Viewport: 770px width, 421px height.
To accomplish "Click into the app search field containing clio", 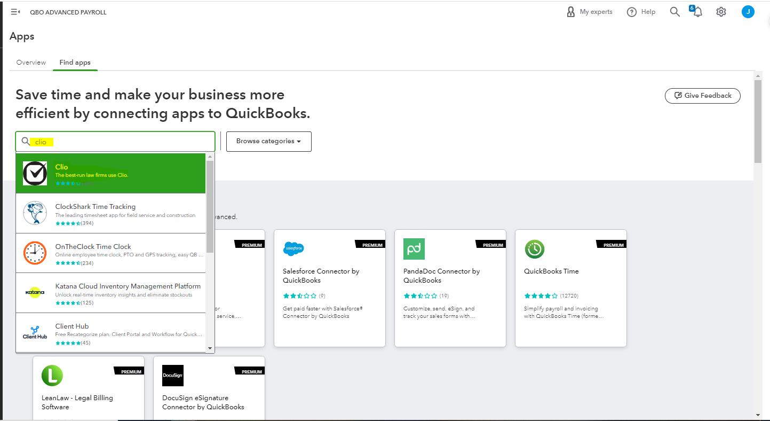I will 115,142.
